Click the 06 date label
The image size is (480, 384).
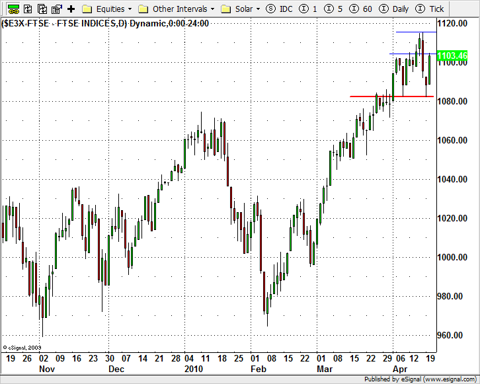401,358
